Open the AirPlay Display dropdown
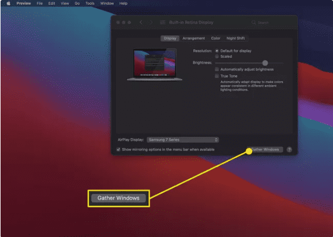This screenshot has width=333, height=237. (182, 140)
